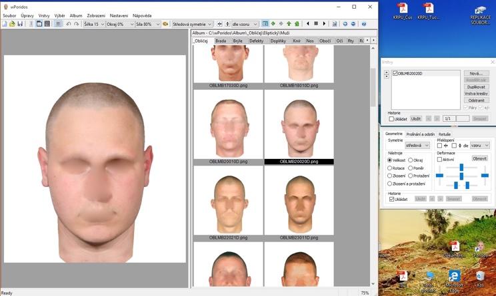Open the Šířka 15 dropdown
This screenshot has width=496, height=296.
pyautogui.click(x=94, y=24)
